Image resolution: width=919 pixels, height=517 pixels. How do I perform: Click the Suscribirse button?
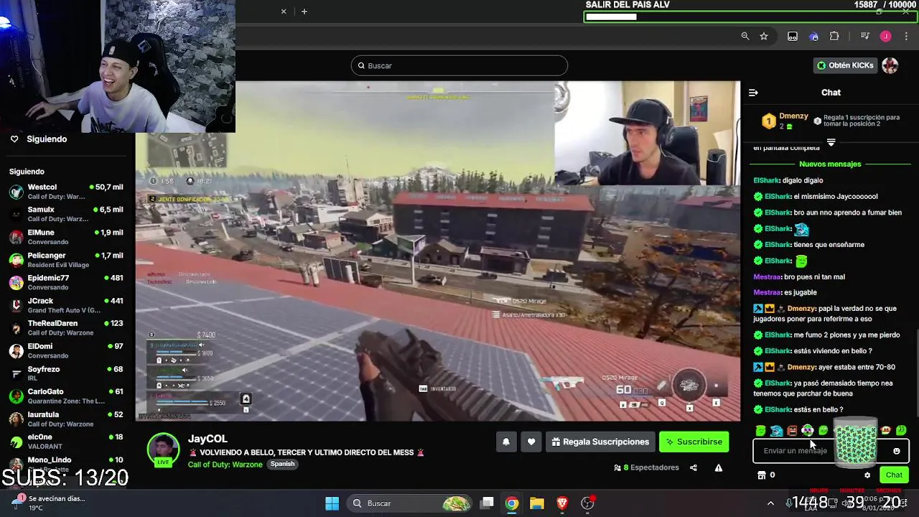pyautogui.click(x=694, y=442)
